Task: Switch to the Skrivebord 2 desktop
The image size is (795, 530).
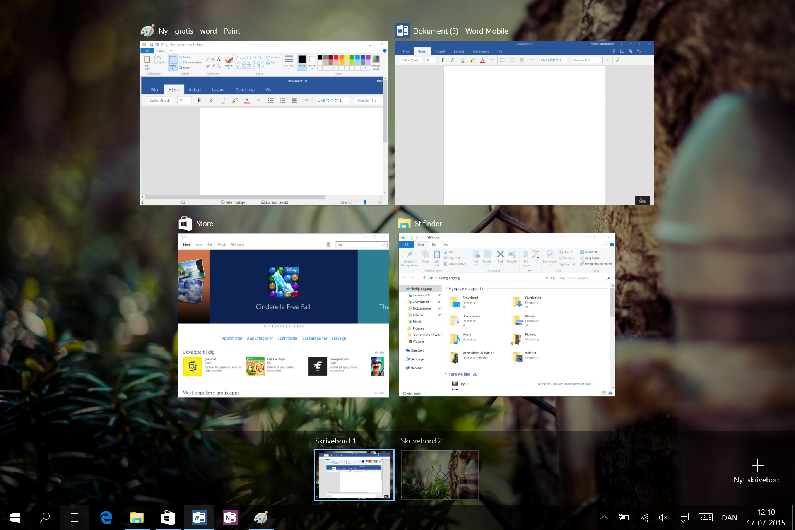Action: 440,475
